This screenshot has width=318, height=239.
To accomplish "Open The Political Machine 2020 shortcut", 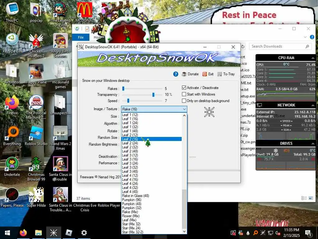I will point(36,107).
